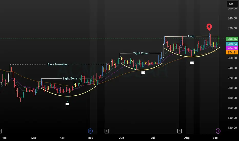This screenshot has width=239, height=141.
Task: Select the Tight Zone label near April
Action: point(70,78)
